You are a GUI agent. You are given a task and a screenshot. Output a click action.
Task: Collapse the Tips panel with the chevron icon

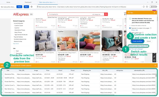tap(154, 12)
